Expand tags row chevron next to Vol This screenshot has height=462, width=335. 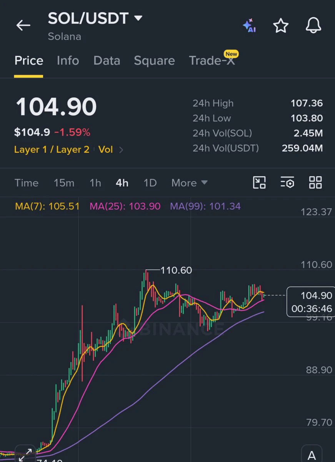click(121, 150)
